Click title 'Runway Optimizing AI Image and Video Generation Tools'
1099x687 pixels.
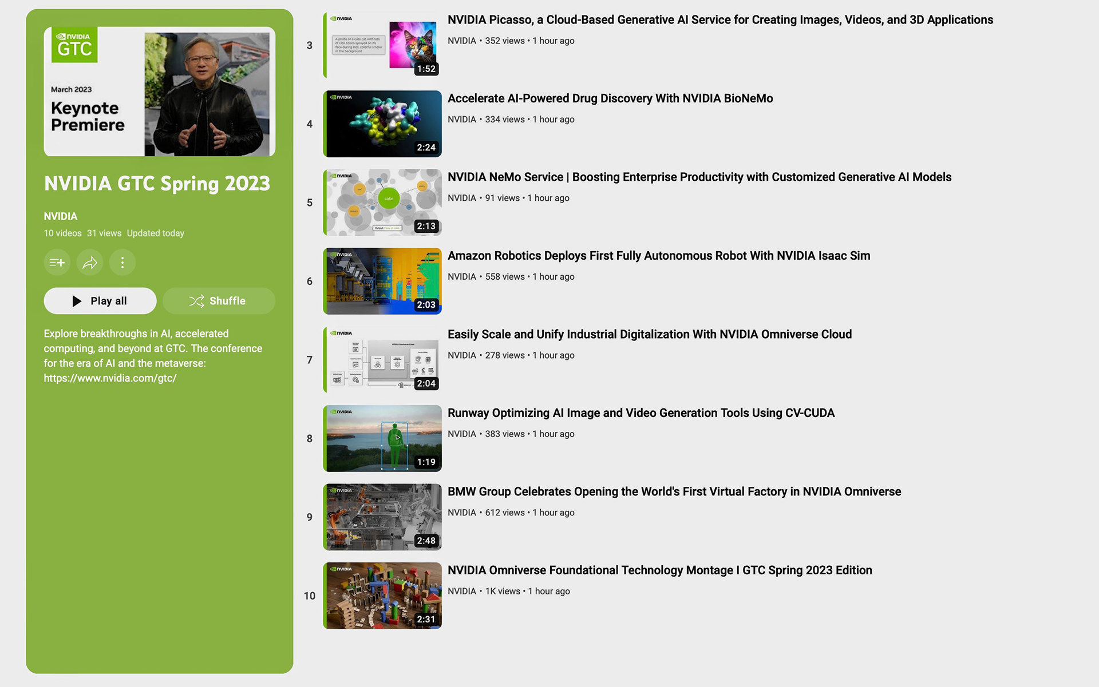(641, 413)
